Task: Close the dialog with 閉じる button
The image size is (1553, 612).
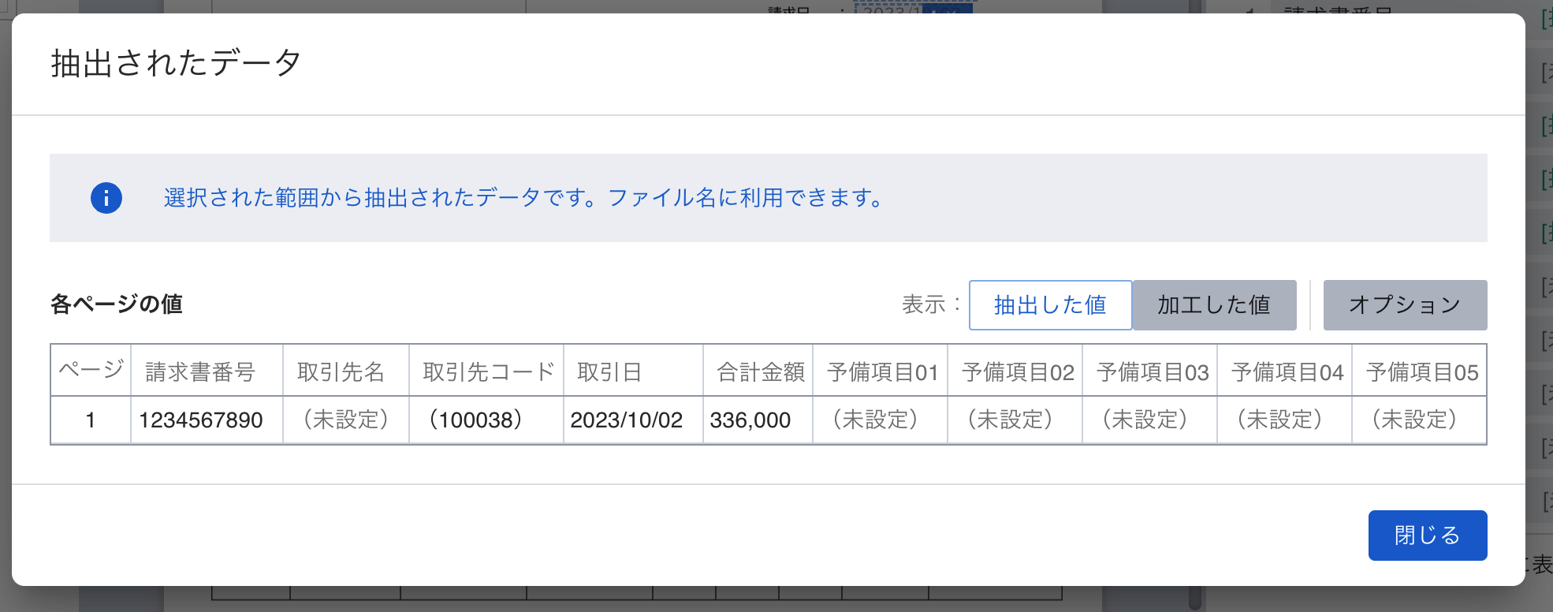Action: pyautogui.click(x=1427, y=535)
